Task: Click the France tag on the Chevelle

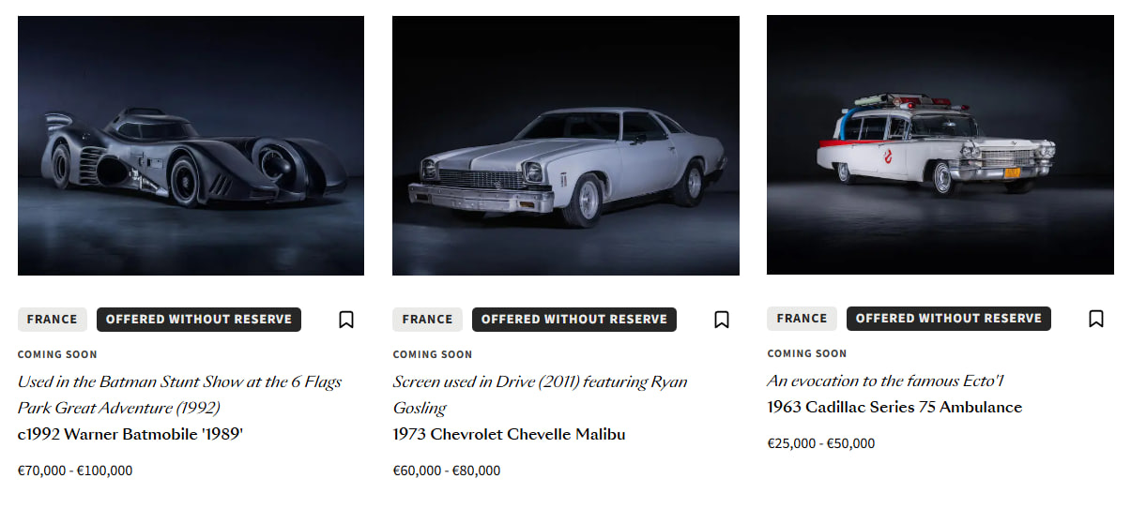Action: tap(427, 320)
